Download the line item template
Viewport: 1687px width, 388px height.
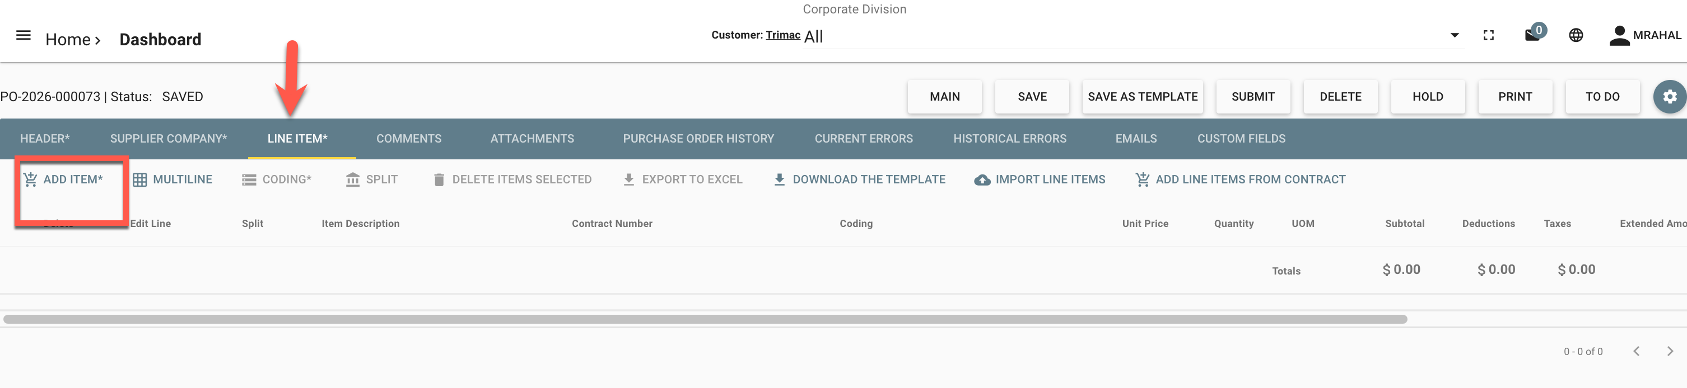pos(859,179)
